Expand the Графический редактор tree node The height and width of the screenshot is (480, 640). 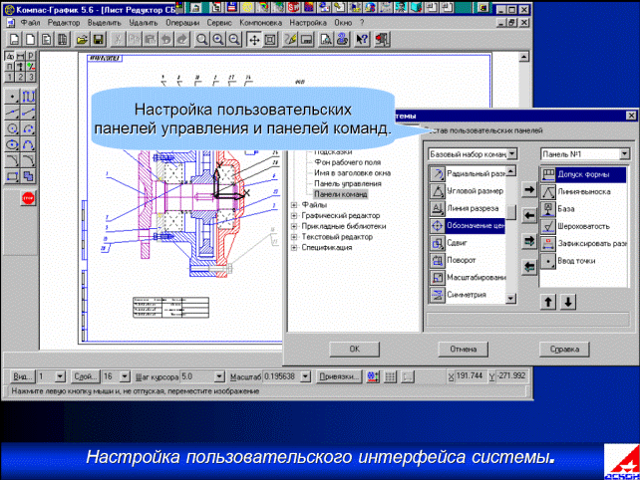click(294, 215)
